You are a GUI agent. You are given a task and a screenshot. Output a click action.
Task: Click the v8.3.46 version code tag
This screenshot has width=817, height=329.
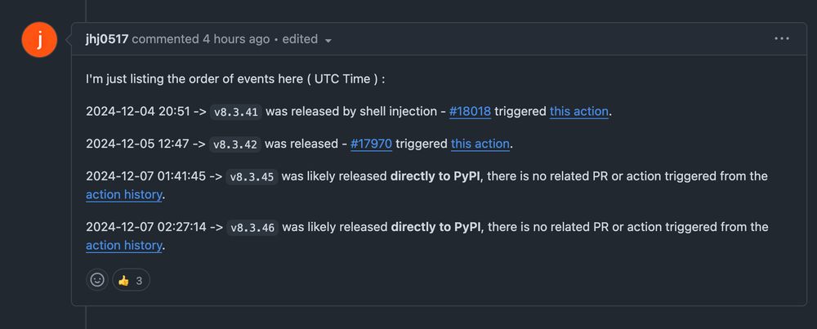pyautogui.click(x=252, y=228)
